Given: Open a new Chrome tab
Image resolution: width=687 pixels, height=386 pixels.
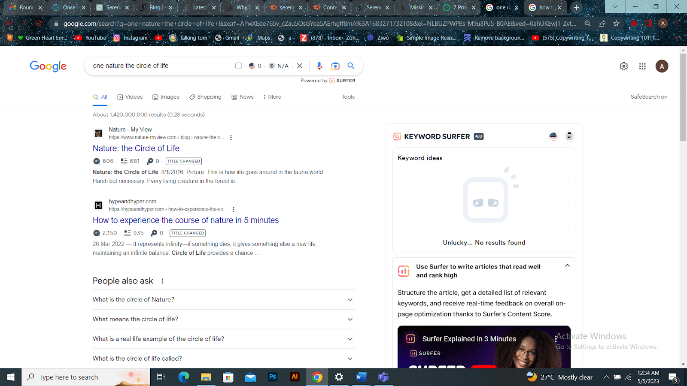Looking at the screenshot, I should point(577,7).
